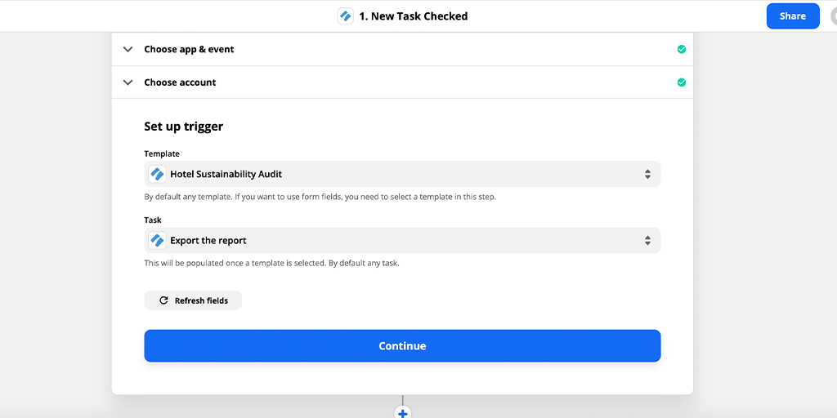Click the Share button
This screenshot has width=837, height=418.
[x=792, y=16]
